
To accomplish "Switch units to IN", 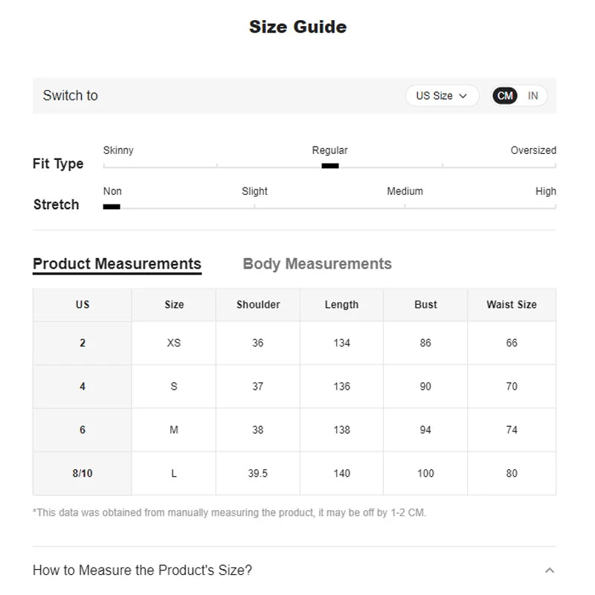I will click(x=533, y=96).
